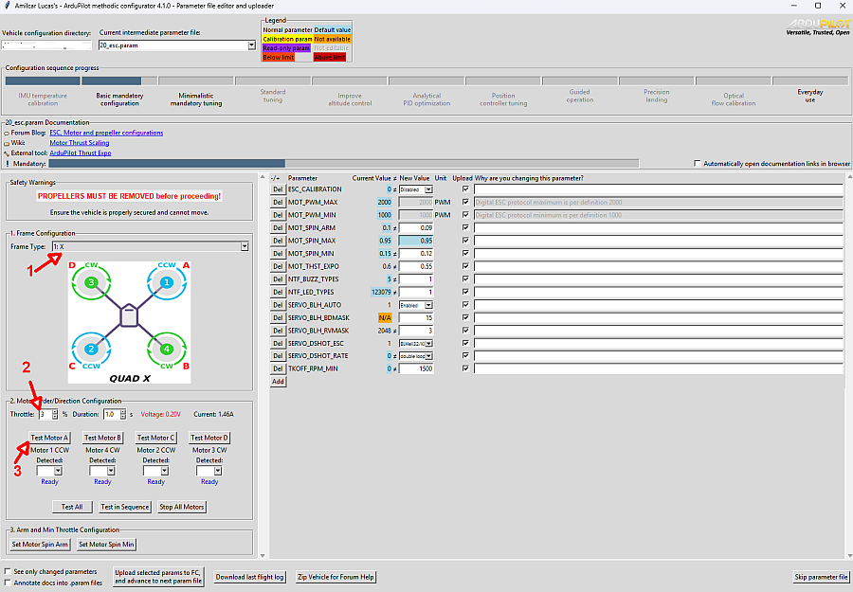Screen dimensions: 853x592
Task: Click Test Motor B button
Action: [102, 438]
